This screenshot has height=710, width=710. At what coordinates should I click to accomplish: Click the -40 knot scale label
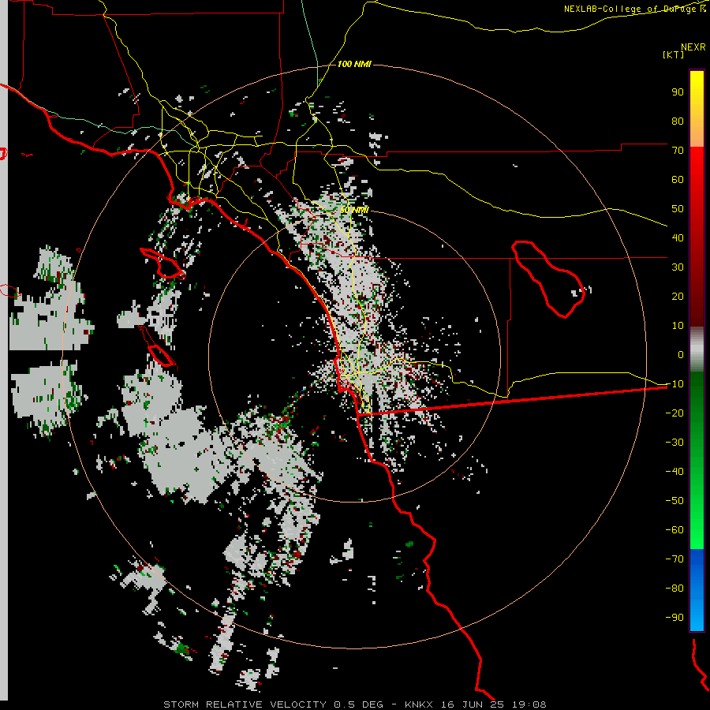(x=674, y=472)
